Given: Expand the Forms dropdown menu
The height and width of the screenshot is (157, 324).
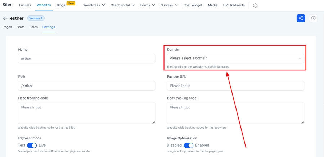Looking at the screenshot, I should (148, 5).
